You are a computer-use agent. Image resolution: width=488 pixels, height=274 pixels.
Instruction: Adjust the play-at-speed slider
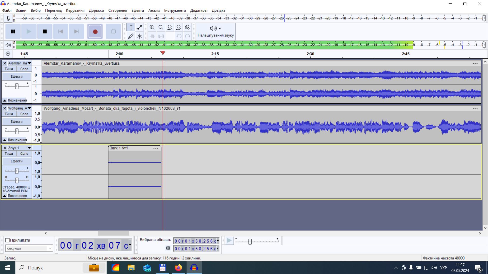250,241
